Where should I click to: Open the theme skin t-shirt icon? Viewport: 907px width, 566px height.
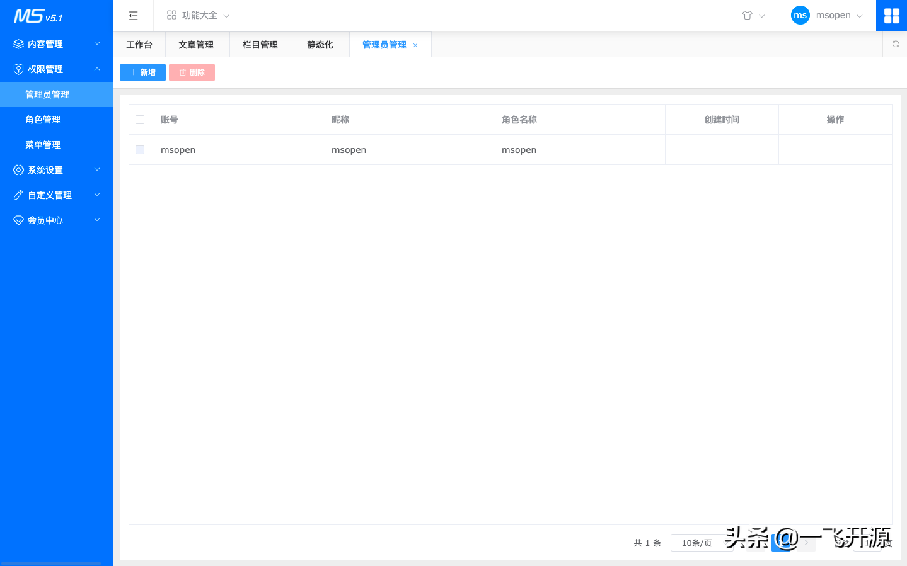point(748,15)
